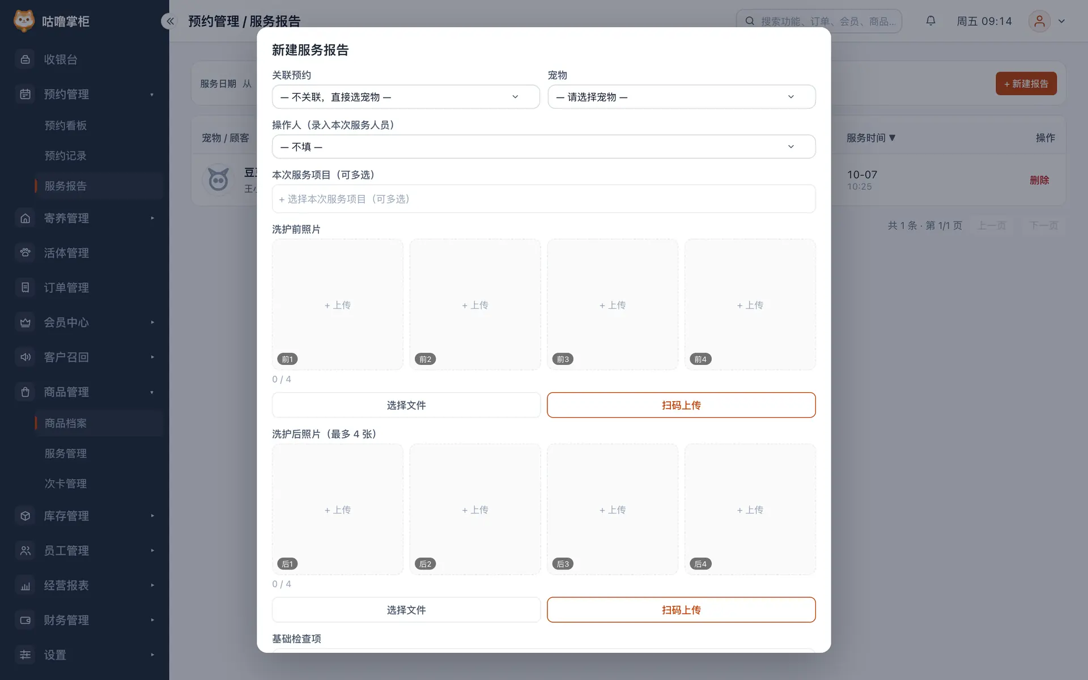Click 扫码上传 under 洗护后照片
Screen dimensions: 1088x680
[681, 610]
